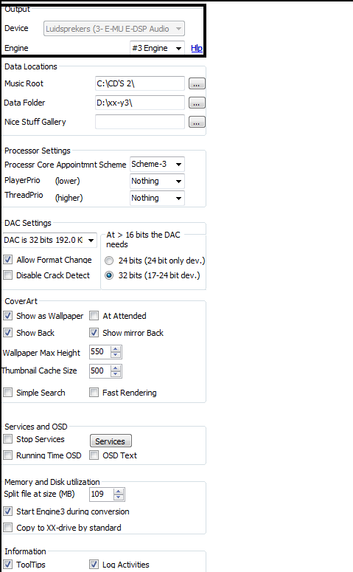Screen dimensions: 353x572
Task: Open the Engine dropdown showing #3 Engine
Action: [x=158, y=48]
